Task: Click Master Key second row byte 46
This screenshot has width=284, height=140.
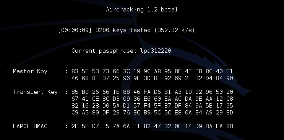Action: point(75,78)
